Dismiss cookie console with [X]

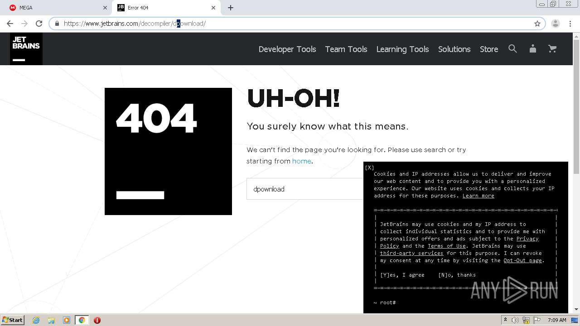click(x=369, y=168)
